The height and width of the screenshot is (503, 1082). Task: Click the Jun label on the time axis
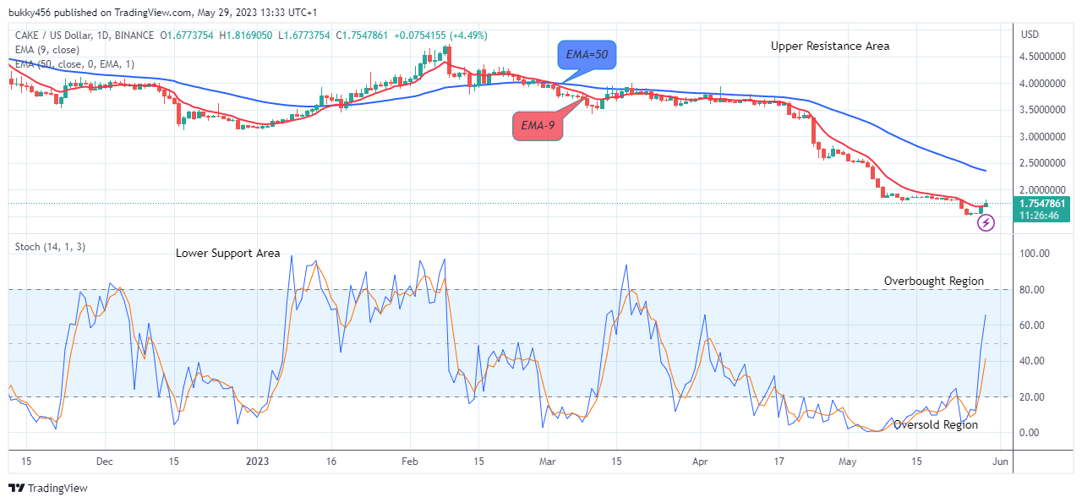(1001, 462)
